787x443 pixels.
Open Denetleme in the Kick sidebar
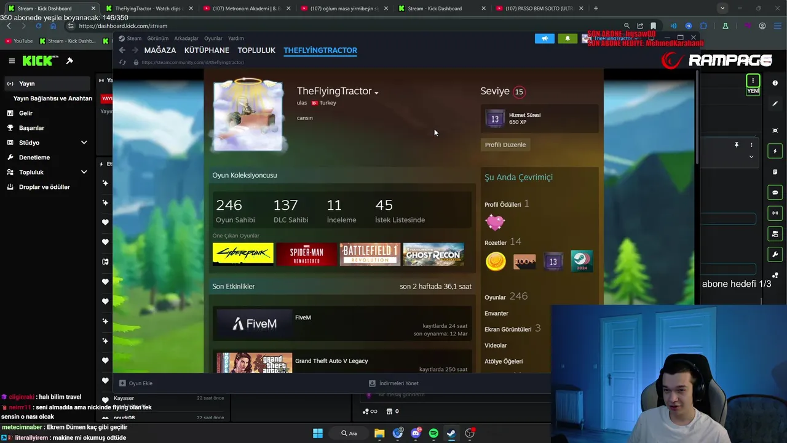(x=48, y=158)
